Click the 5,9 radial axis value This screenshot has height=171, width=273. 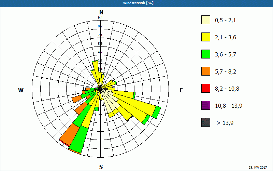click(x=100, y=44)
